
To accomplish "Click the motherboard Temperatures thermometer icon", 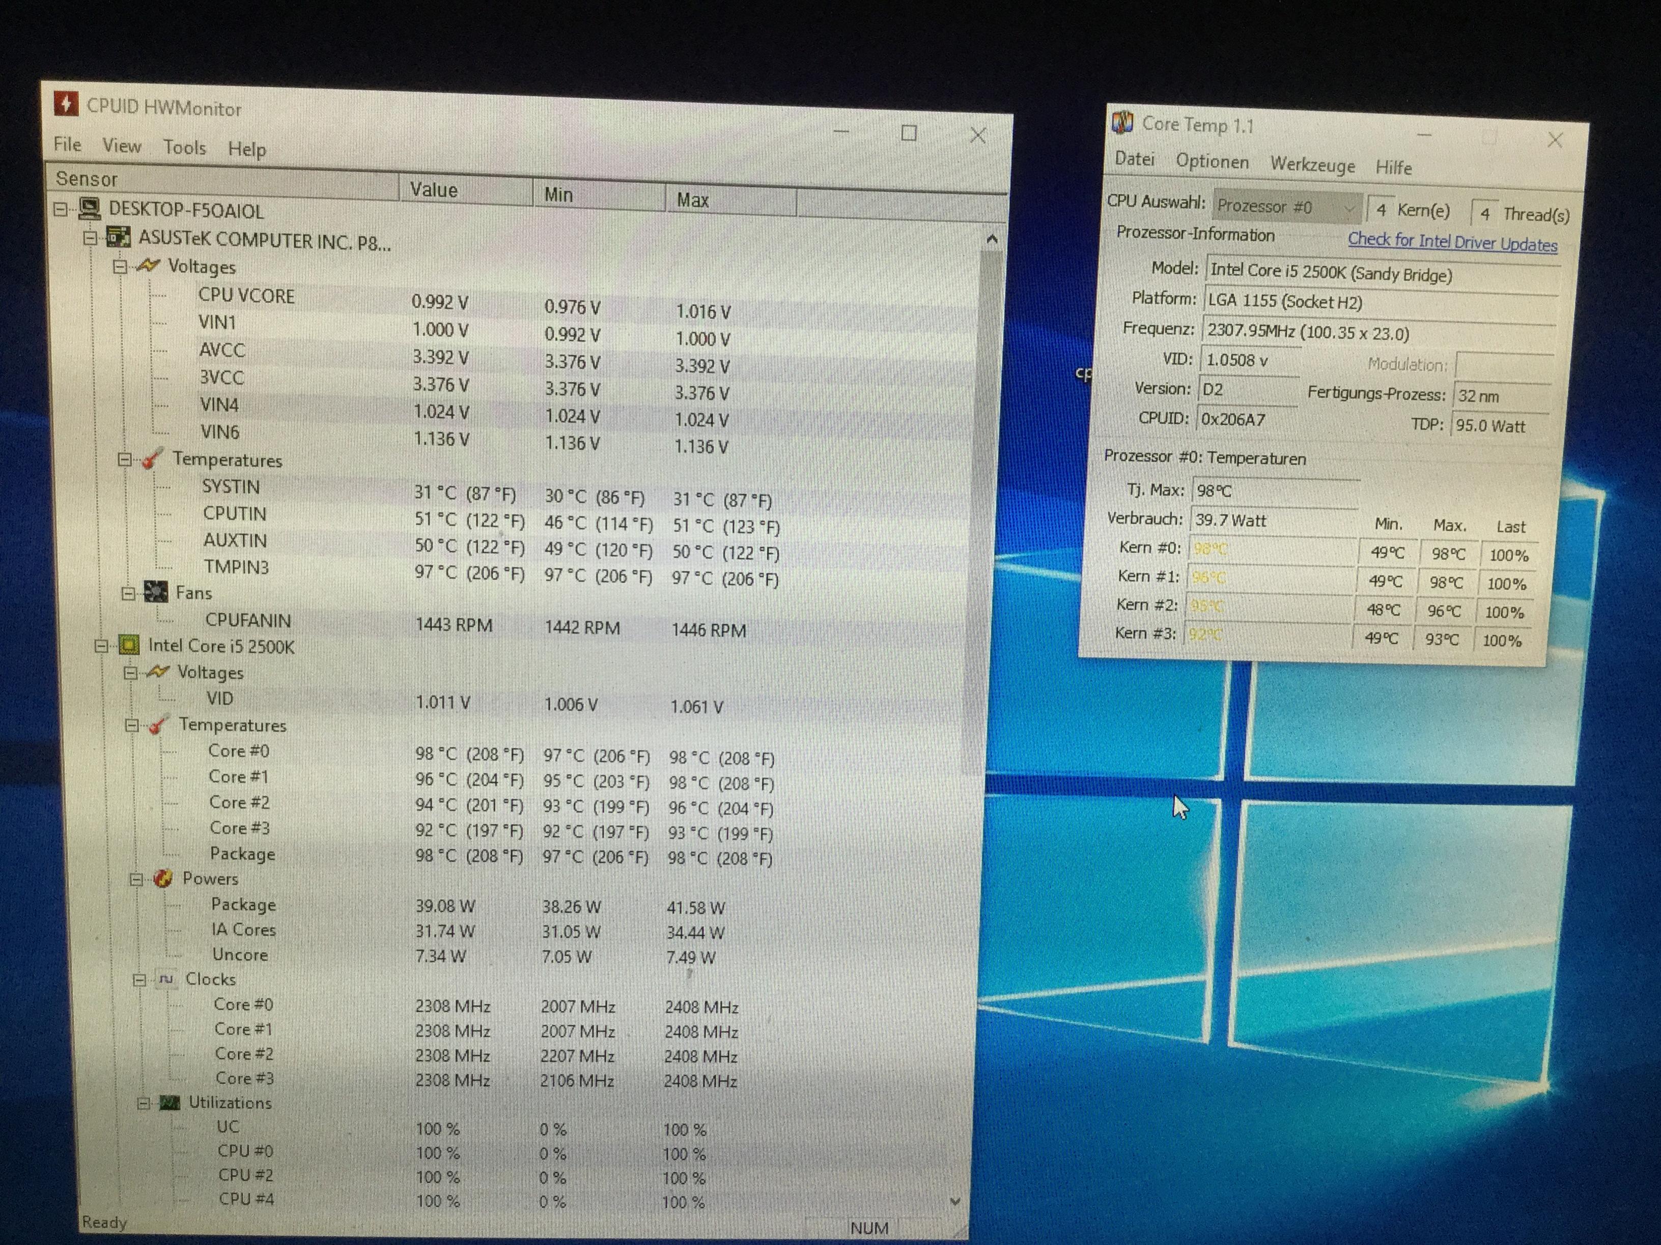I will tap(152, 458).
